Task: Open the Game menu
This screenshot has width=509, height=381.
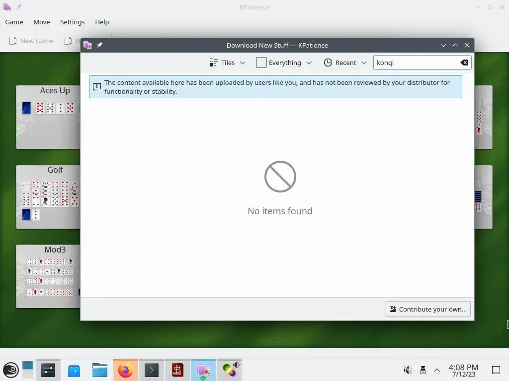Action: tap(14, 22)
